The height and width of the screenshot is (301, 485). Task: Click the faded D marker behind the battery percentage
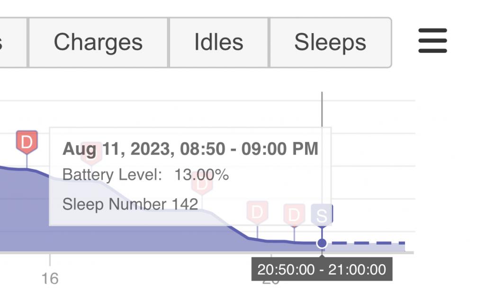click(x=202, y=184)
